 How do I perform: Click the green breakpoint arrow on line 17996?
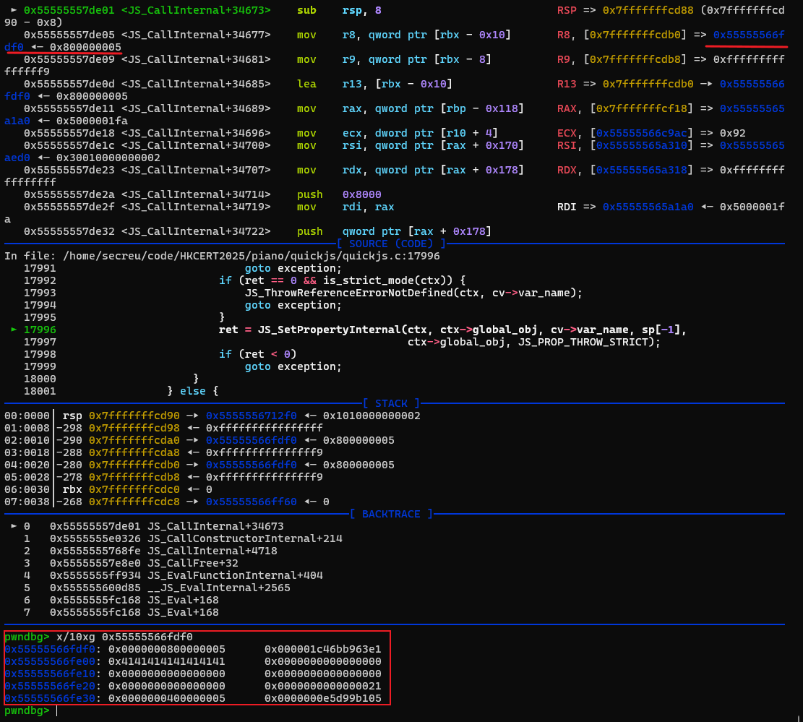point(13,330)
